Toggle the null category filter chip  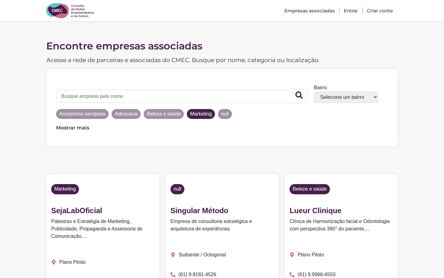click(225, 114)
